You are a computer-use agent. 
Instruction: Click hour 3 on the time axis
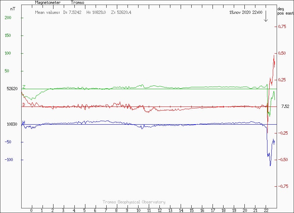(x=63, y=211)
